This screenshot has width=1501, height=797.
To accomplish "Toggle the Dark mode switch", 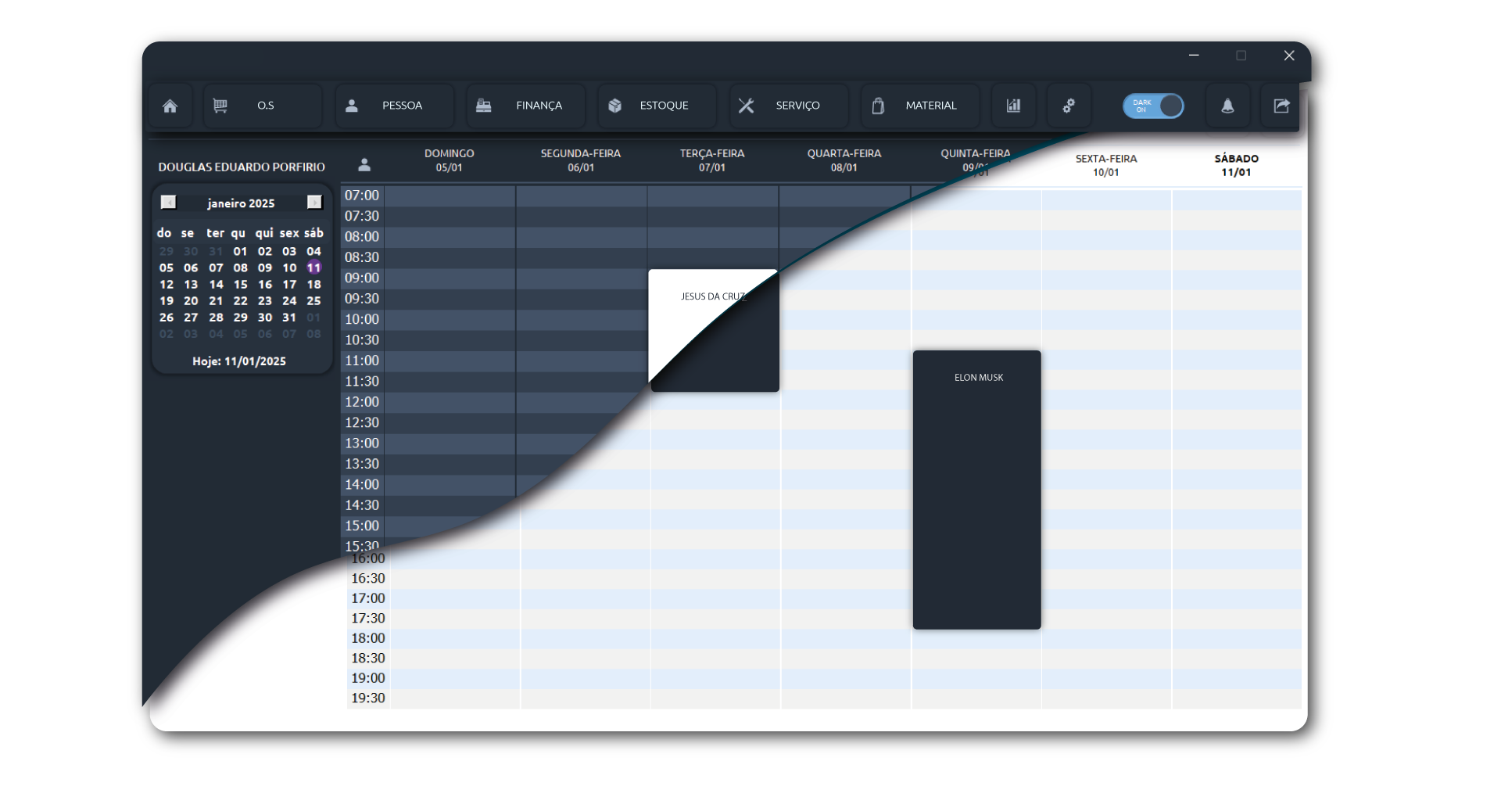I will pos(1153,106).
